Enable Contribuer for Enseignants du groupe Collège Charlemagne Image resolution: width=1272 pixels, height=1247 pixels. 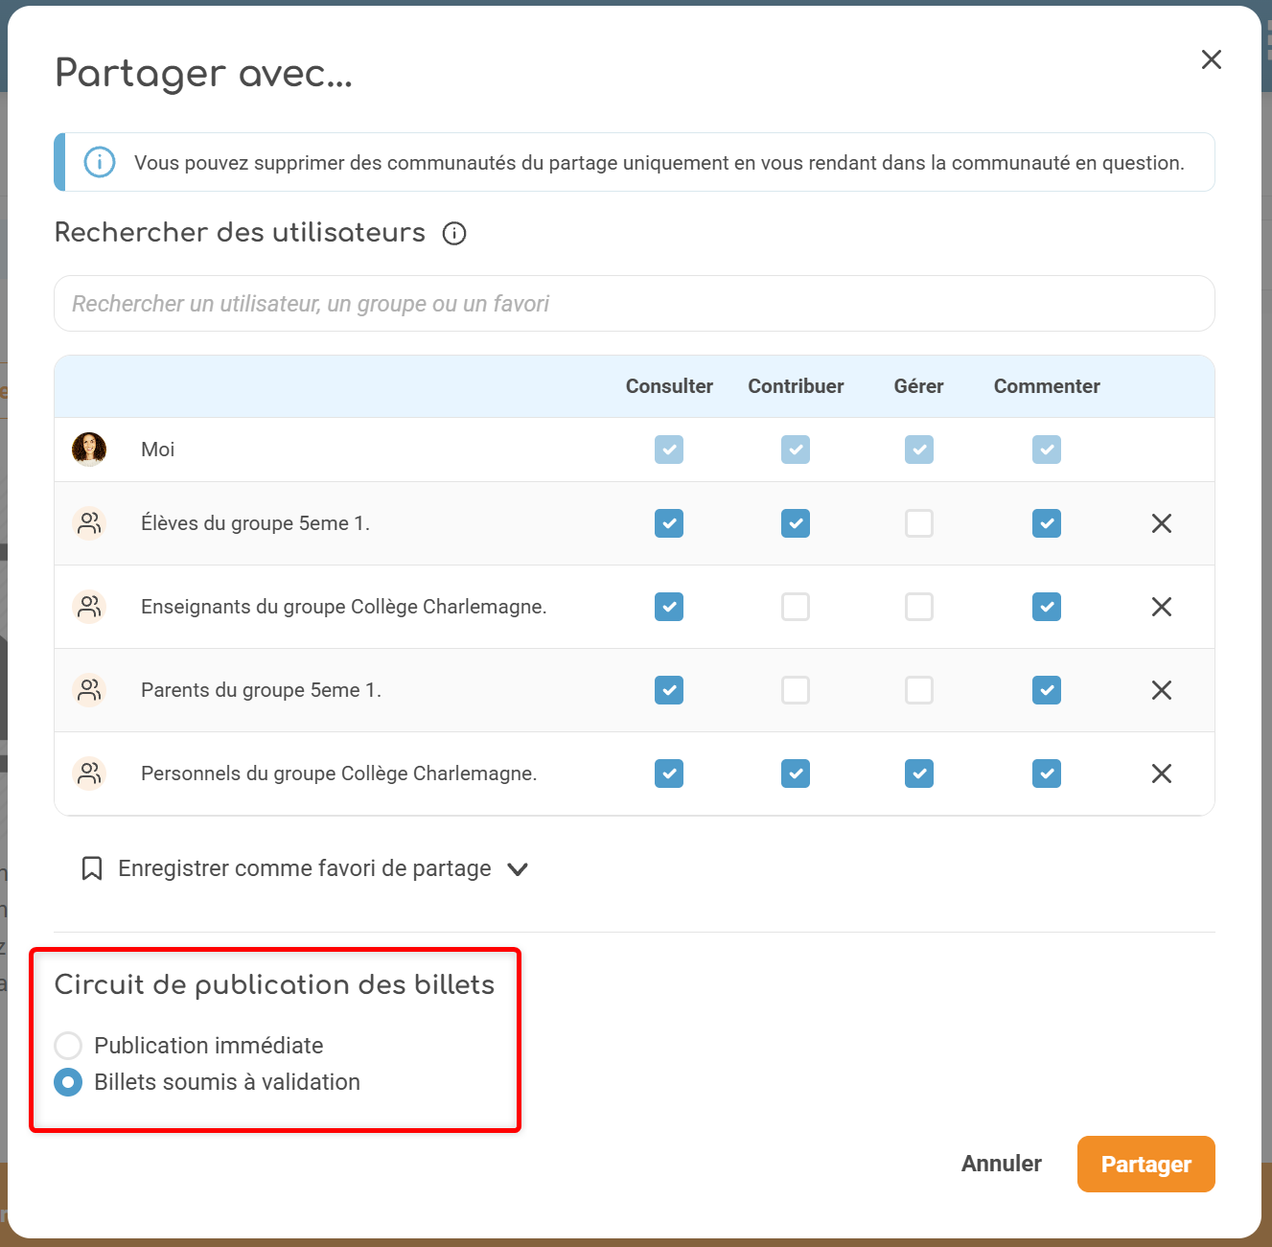coord(796,607)
